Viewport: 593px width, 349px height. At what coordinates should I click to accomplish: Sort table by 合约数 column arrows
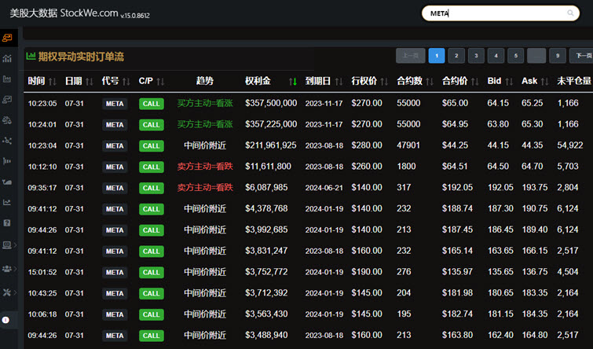(430, 82)
